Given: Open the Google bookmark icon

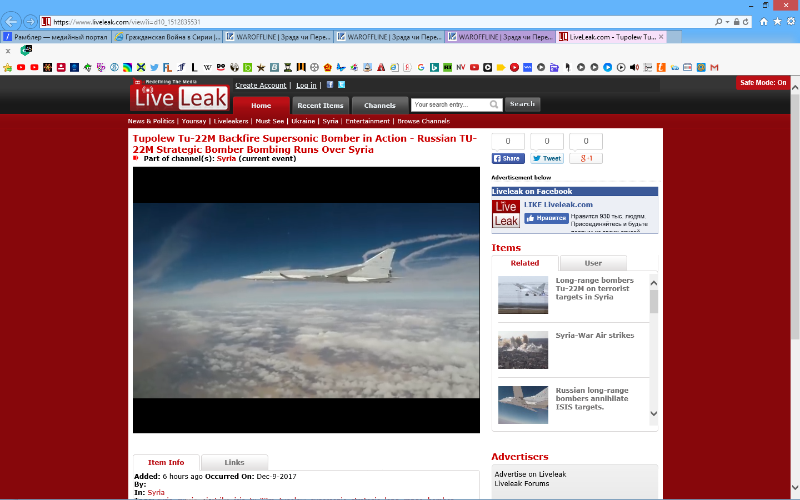Looking at the screenshot, I should 421,67.
